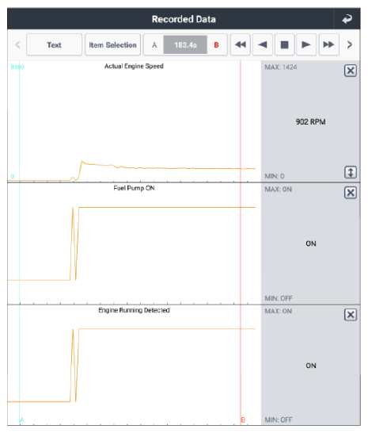The width and height of the screenshot is (368, 433).
Task: Remove the Fuel Pump ON graph
Action: [x=351, y=193]
